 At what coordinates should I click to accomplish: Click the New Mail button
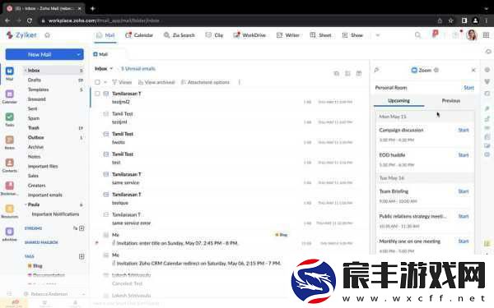pyautogui.click(x=40, y=54)
